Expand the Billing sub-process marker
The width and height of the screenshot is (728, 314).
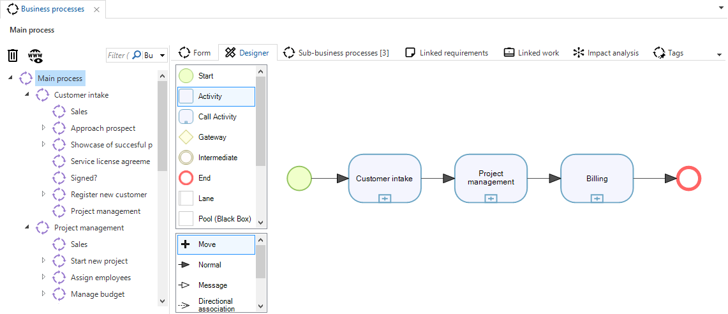coord(597,198)
